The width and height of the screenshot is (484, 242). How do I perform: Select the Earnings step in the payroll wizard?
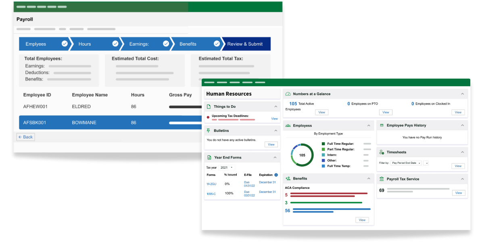pos(138,44)
